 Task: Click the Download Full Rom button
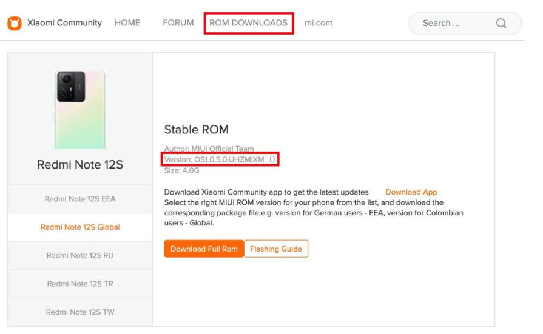[204, 249]
